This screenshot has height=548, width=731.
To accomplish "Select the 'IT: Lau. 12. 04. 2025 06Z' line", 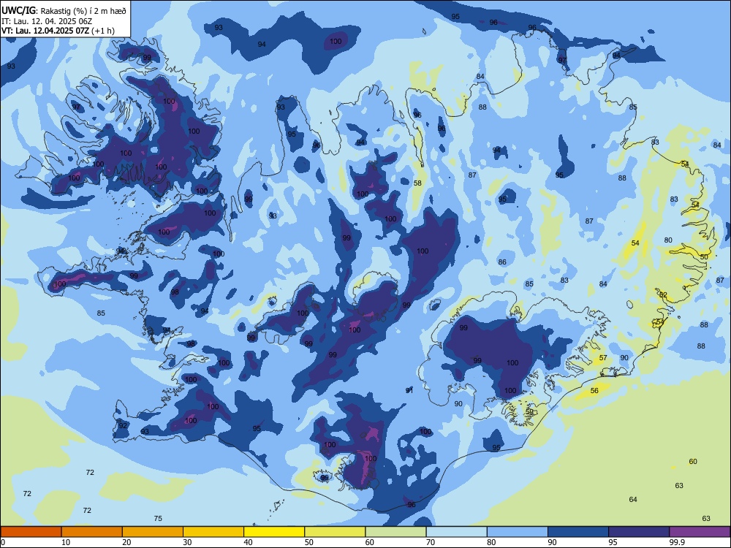I will click(47, 21).
